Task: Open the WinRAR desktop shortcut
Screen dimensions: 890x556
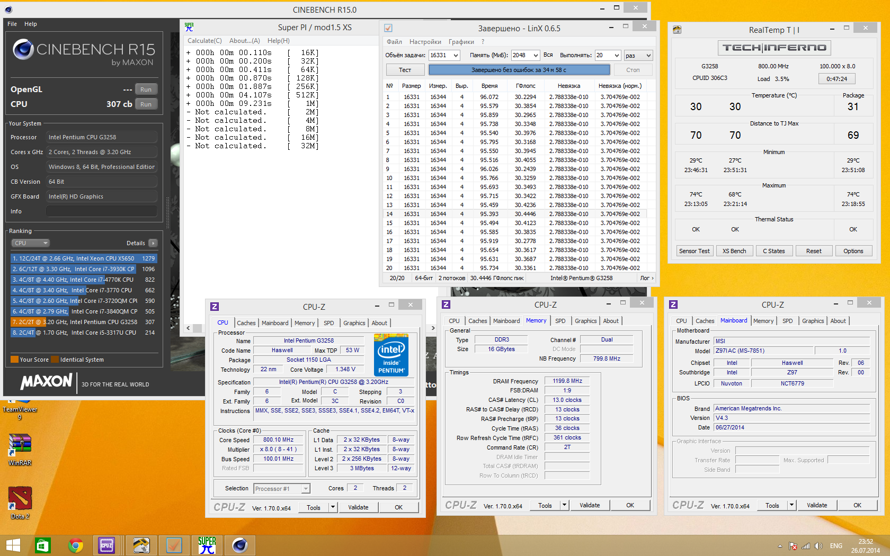Action: point(20,450)
